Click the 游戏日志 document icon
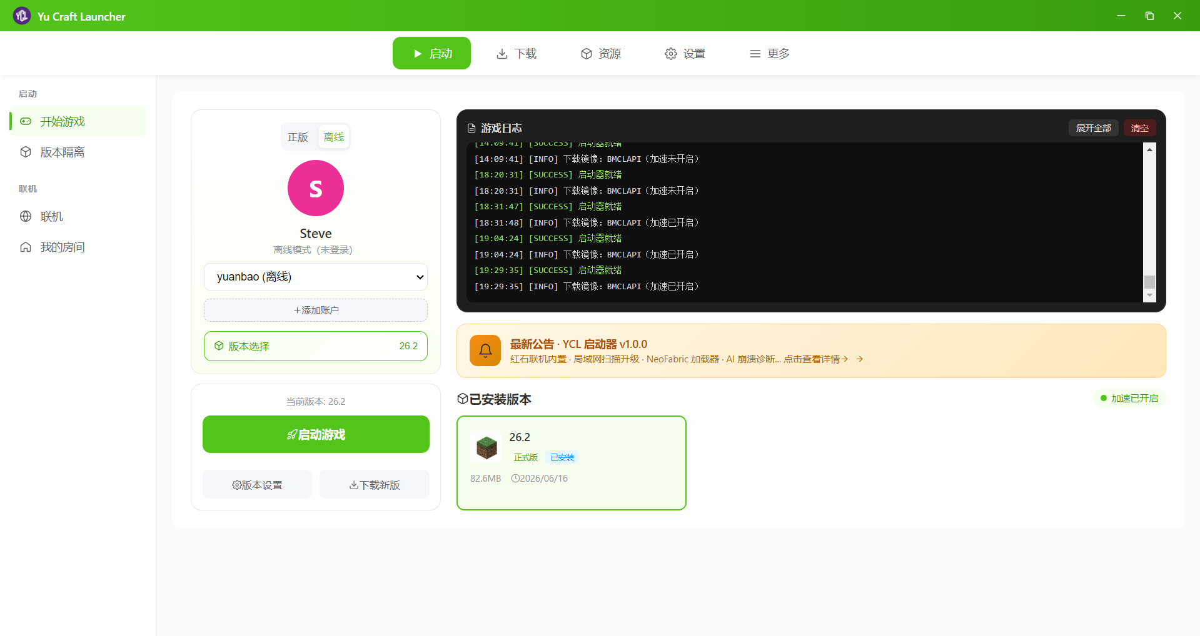Image resolution: width=1200 pixels, height=636 pixels. [471, 128]
